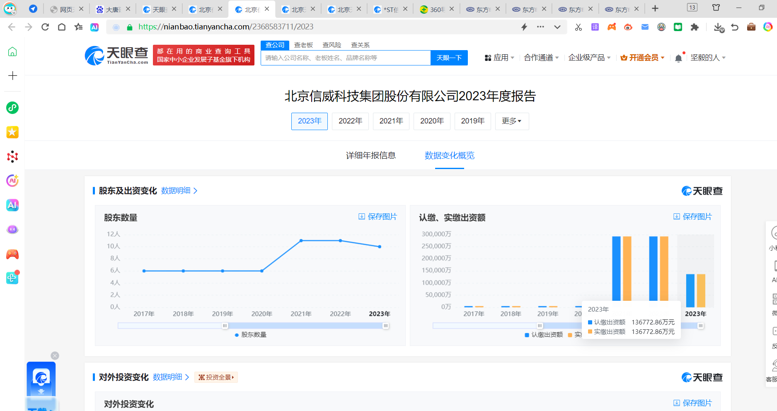Open the three-dot address bar menu

[x=540, y=27]
